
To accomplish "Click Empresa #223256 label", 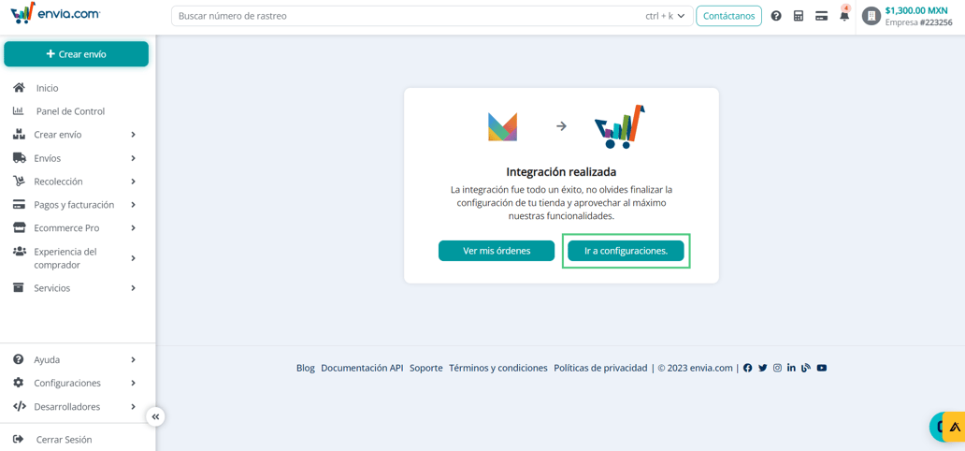I will pos(919,22).
